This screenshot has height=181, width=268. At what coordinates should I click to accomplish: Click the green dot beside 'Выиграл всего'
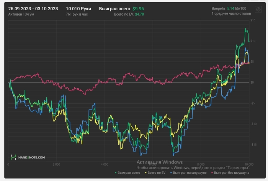coord(116,173)
